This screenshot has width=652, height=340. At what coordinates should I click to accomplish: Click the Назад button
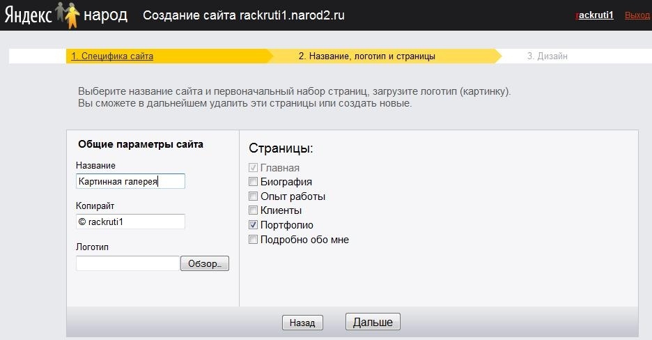302,323
